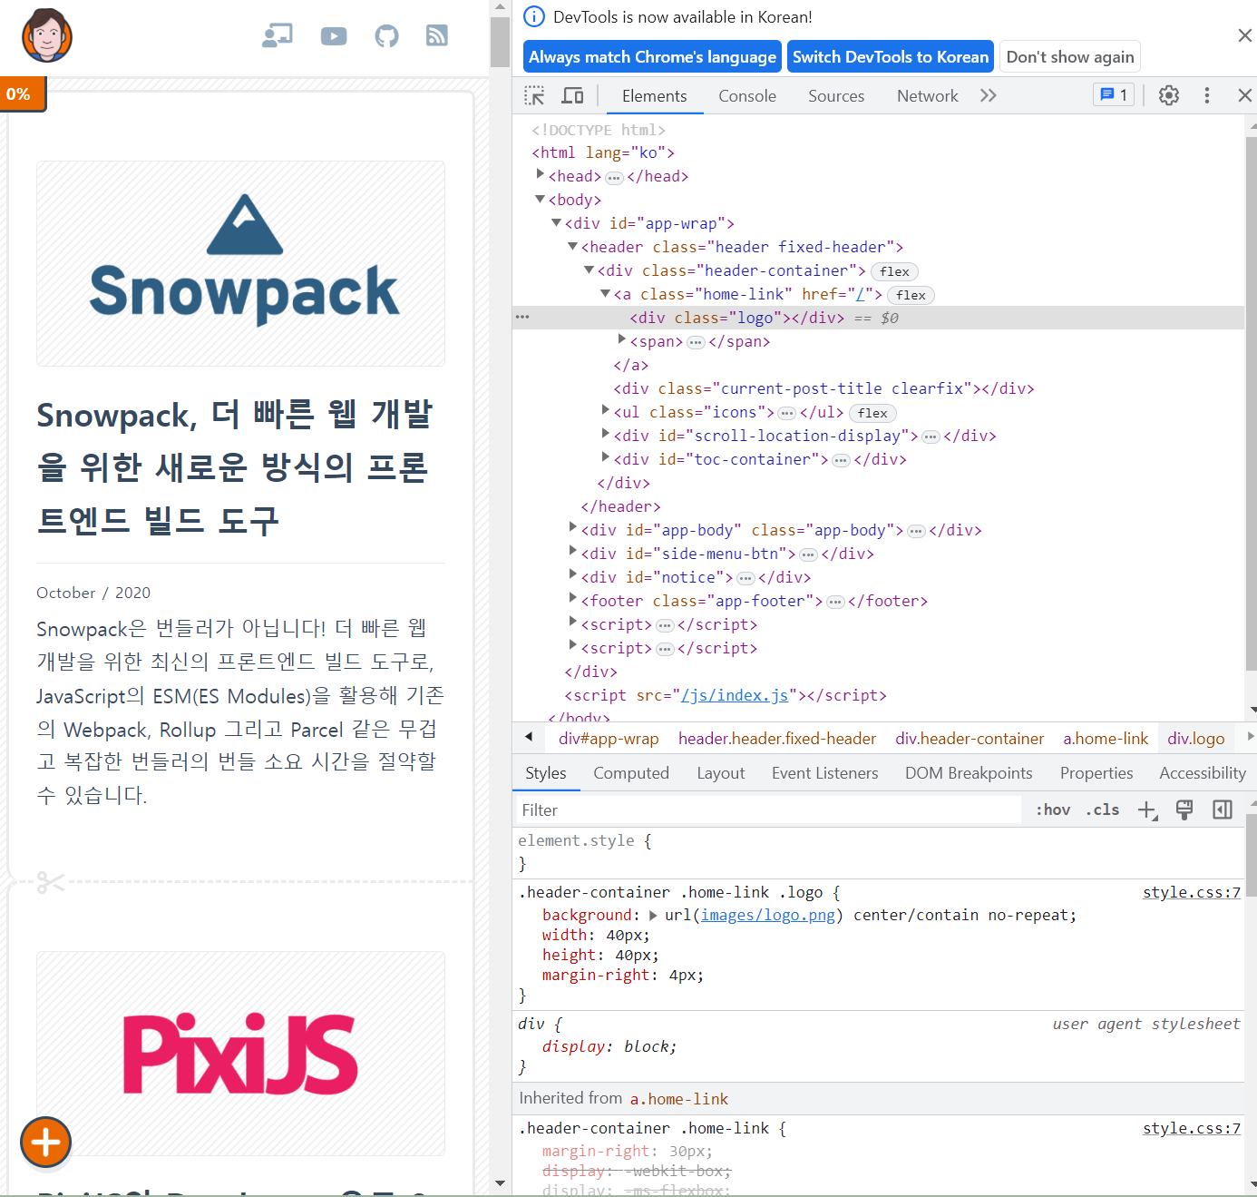Expand background shorthand property triangle
This screenshot has height=1197, width=1257.
653,916
